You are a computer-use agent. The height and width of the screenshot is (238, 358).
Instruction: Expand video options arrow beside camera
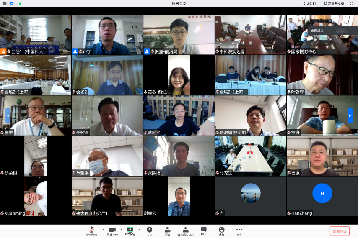[x=121, y=229]
